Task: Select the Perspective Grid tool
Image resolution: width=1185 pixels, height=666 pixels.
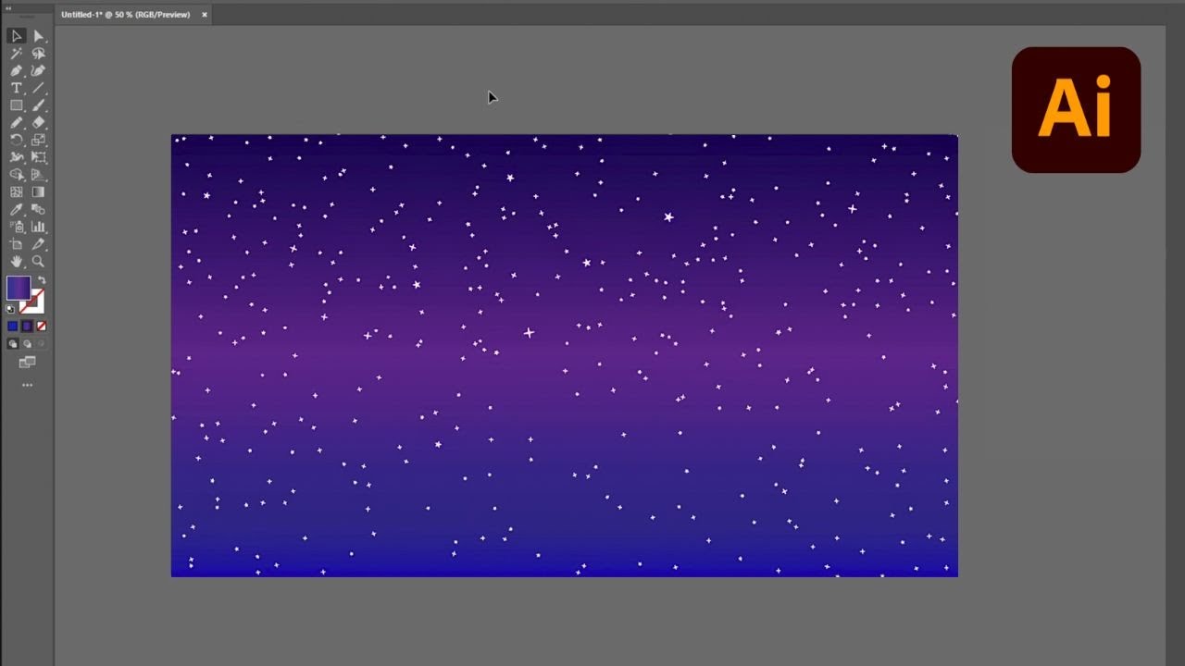Action: click(38, 175)
